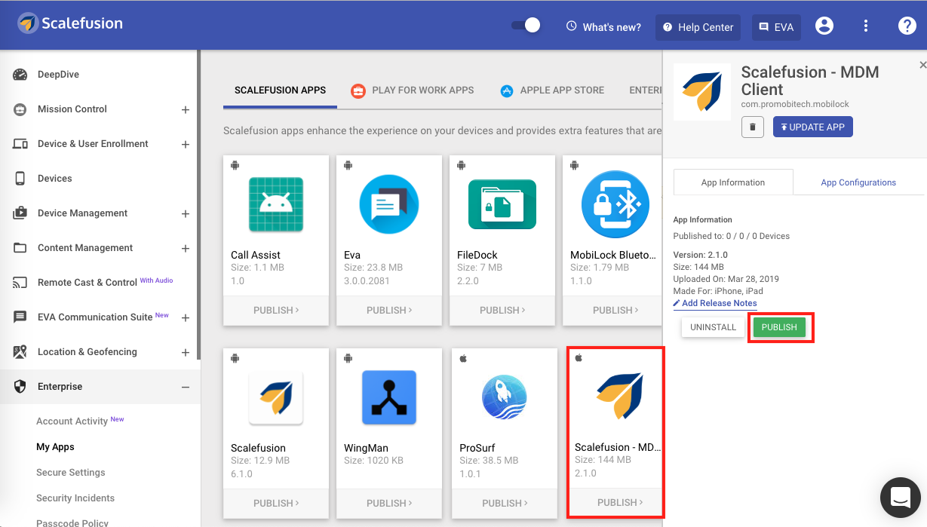
Task: Close the app details side panel
Action: click(x=922, y=66)
